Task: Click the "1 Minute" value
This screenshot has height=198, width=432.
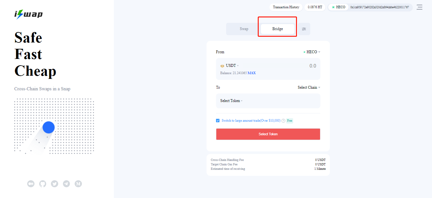Action: point(320,169)
